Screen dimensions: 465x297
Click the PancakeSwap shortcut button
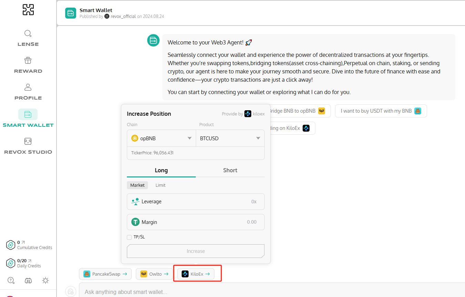[x=105, y=274]
